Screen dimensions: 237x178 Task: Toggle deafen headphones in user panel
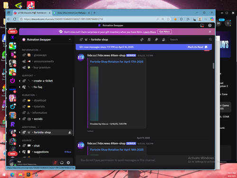pos(62,162)
